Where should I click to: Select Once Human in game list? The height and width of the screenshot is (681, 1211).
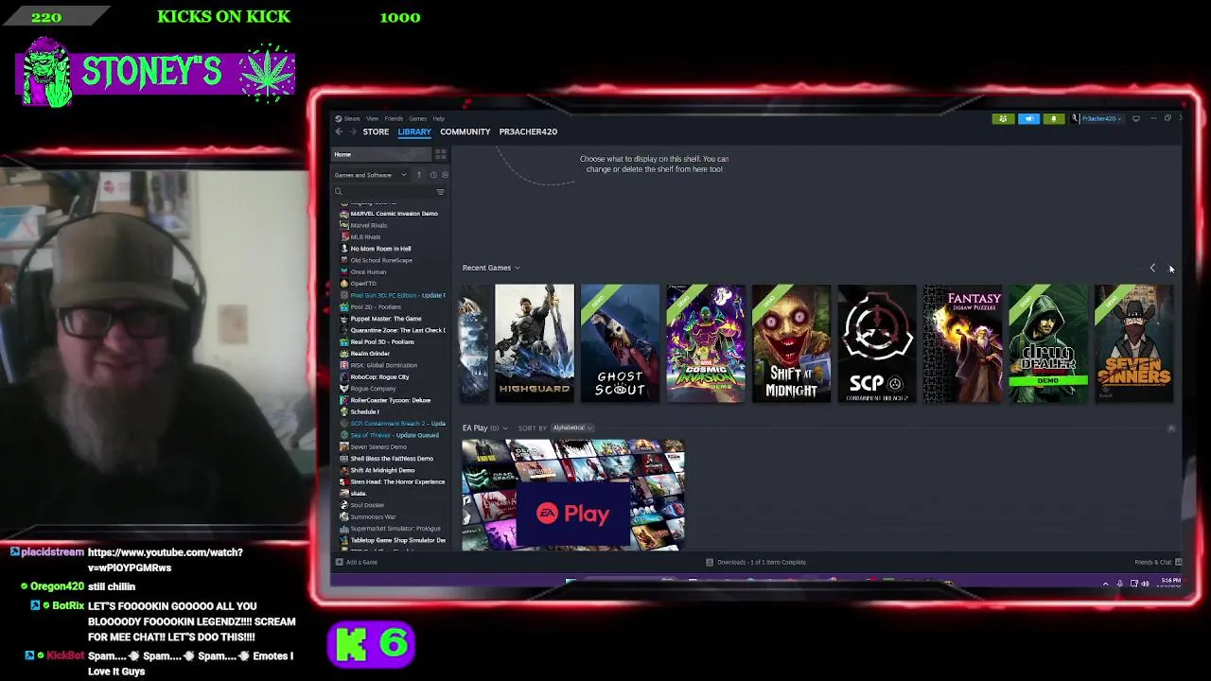(368, 271)
